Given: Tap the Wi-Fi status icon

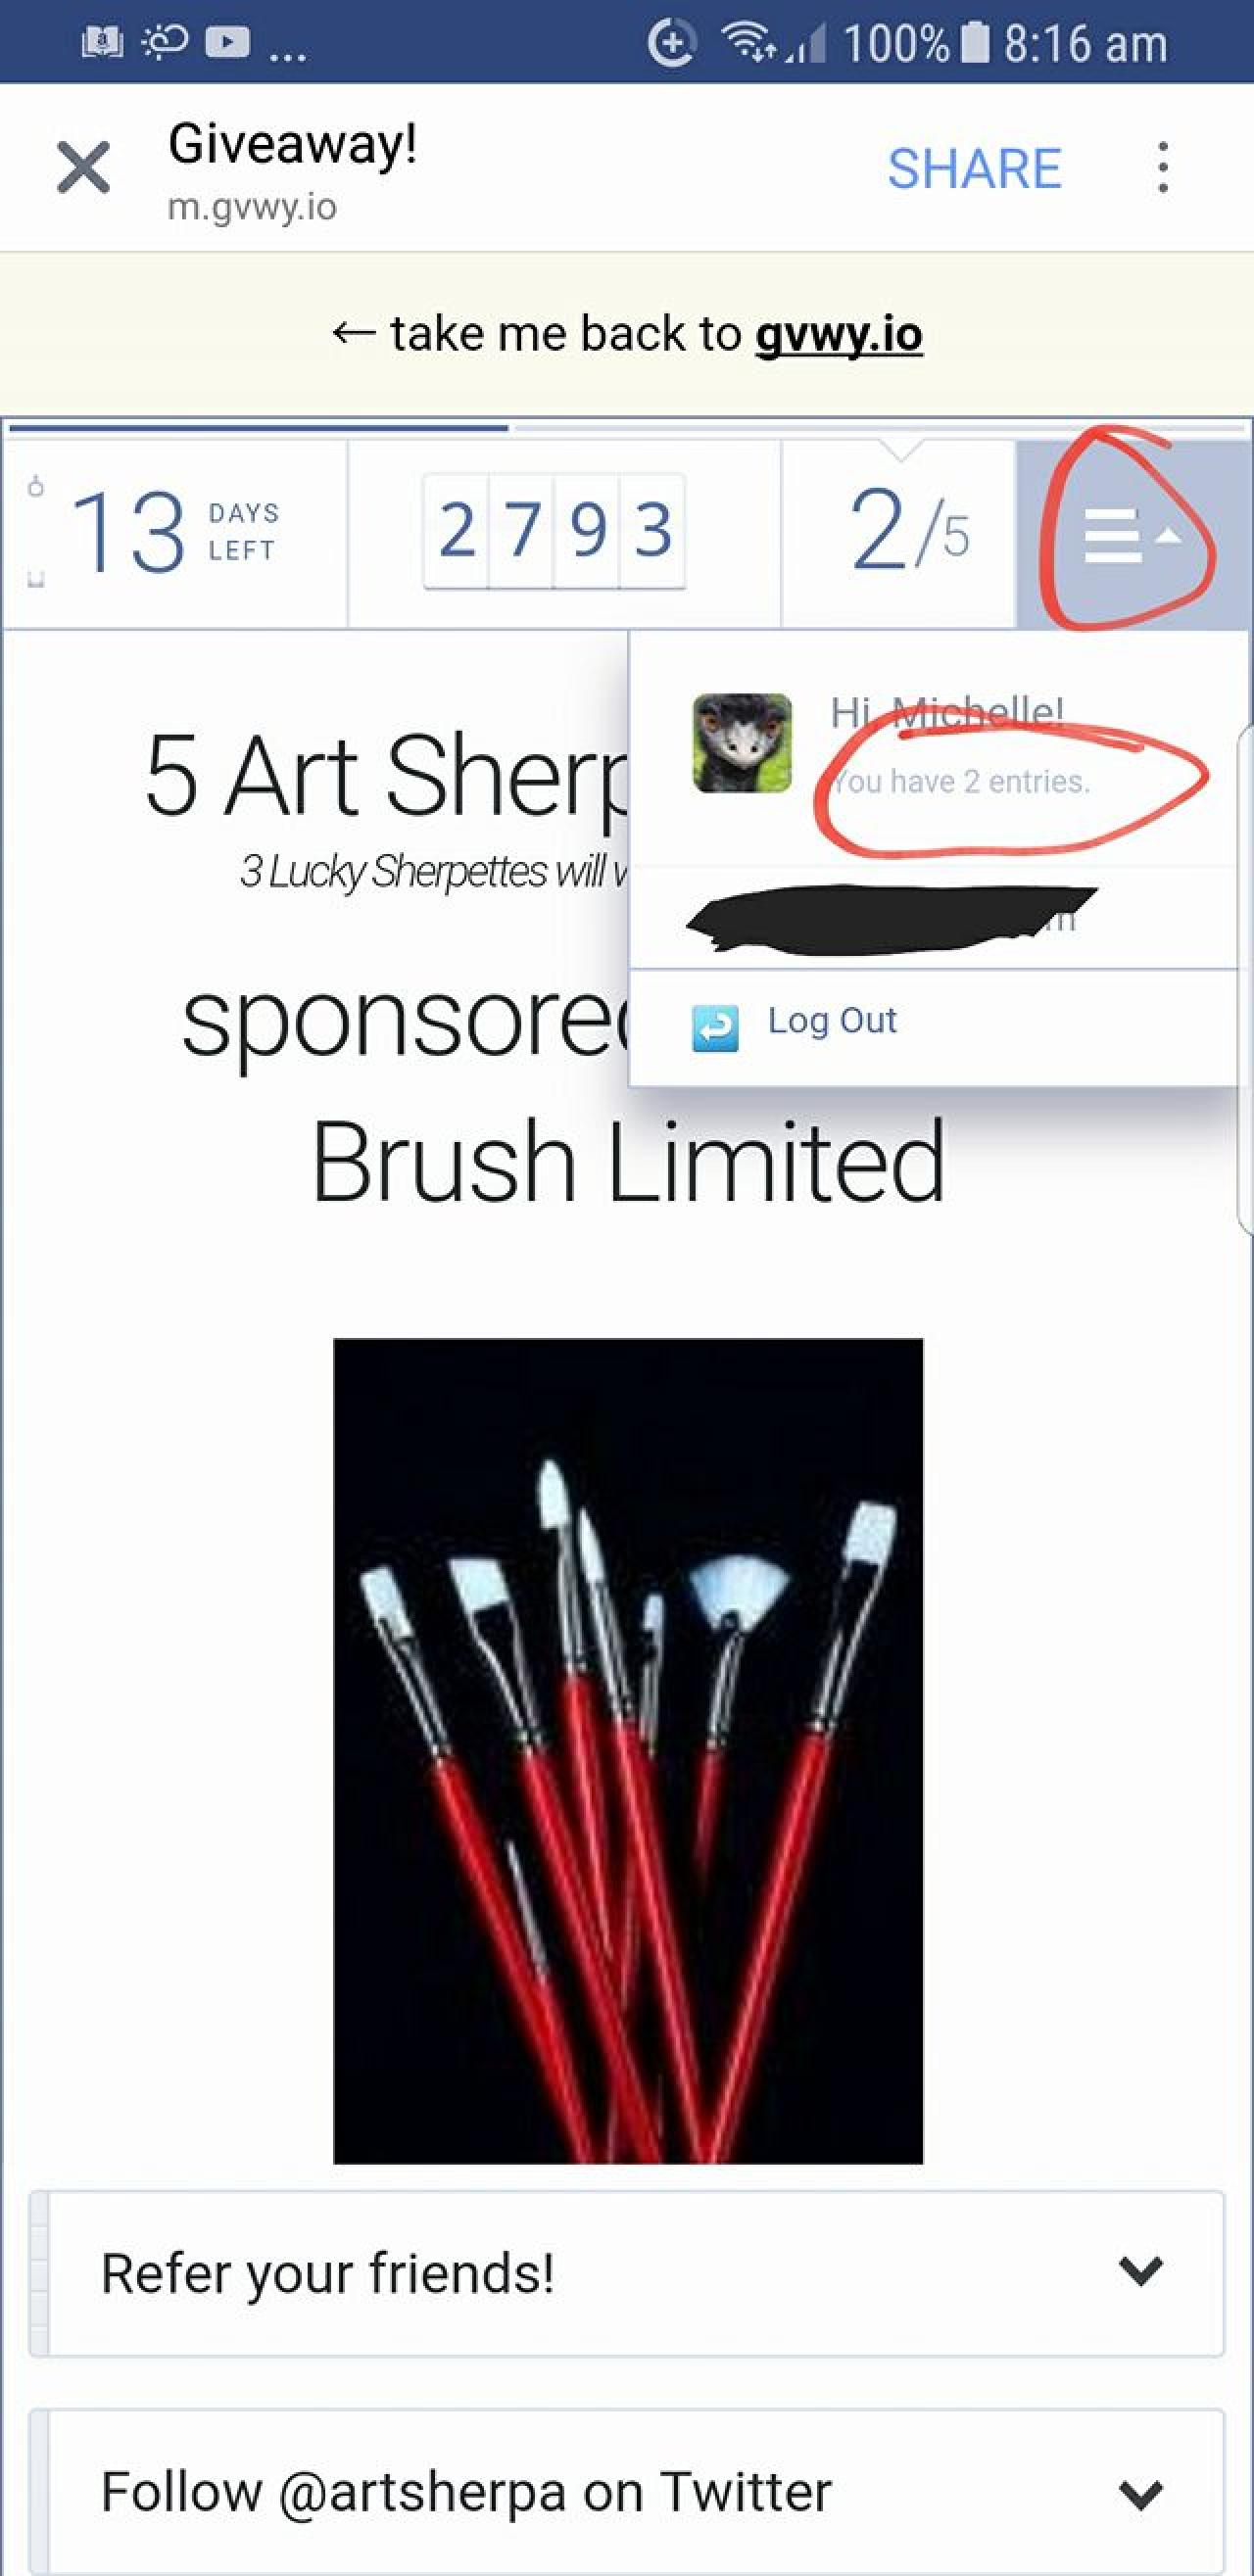Looking at the screenshot, I should point(752,42).
